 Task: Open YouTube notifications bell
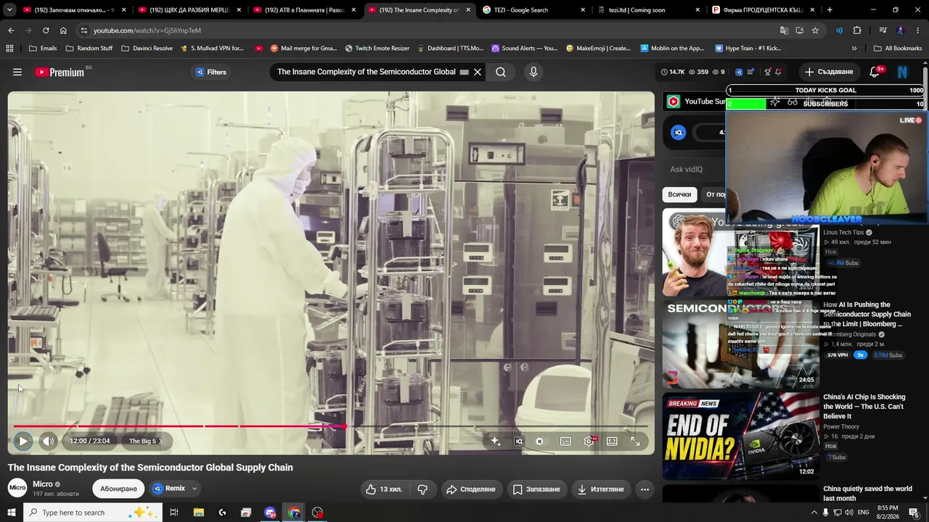click(875, 72)
